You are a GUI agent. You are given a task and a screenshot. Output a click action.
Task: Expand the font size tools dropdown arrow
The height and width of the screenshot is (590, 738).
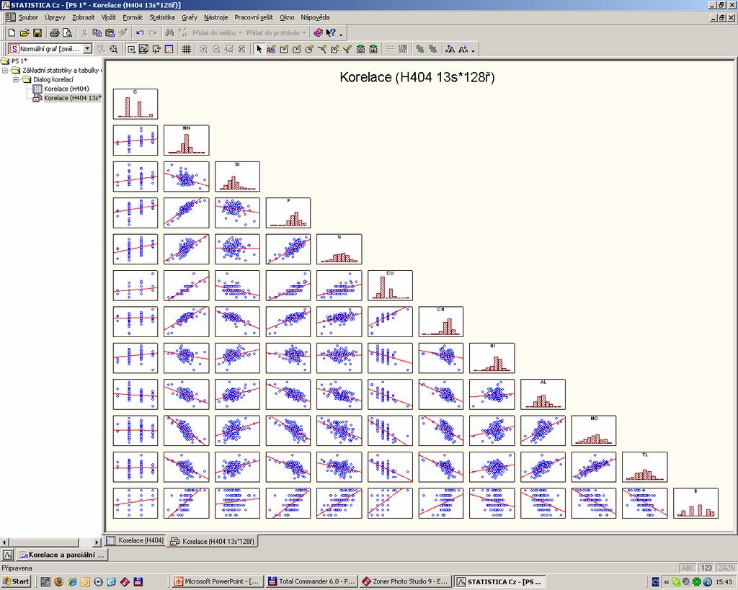point(473,50)
